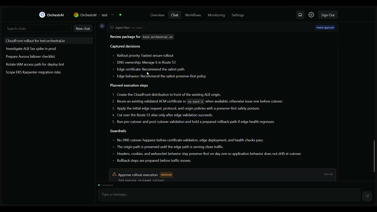377x212 pixels.
Task: Click the Guardrails heading
Action: pyautogui.click(x=118, y=131)
